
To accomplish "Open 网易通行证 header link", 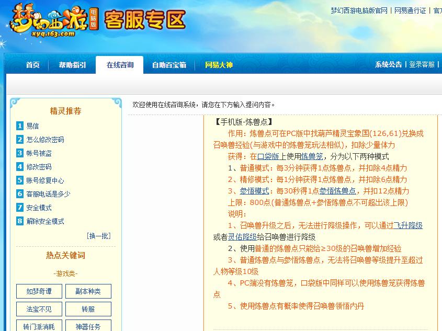I will pyautogui.click(x=411, y=10).
